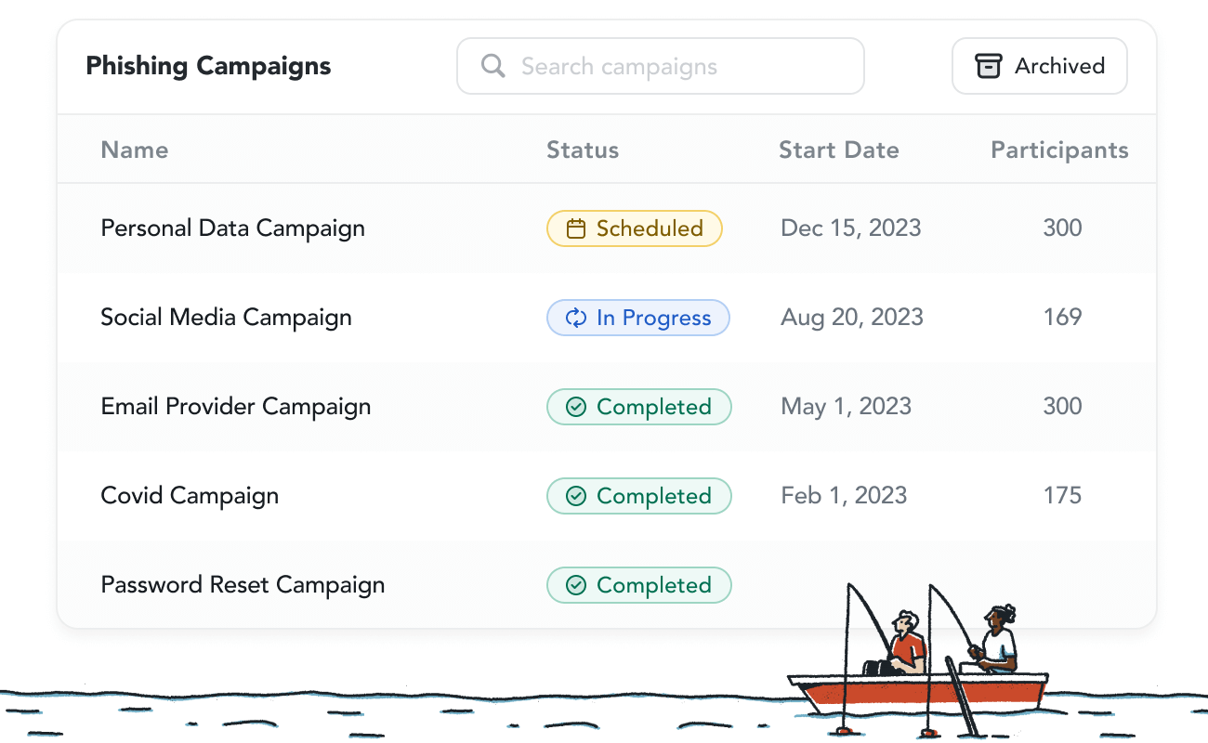Image resolution: width=1208 pixels, height=743 pixels.
Task: Sort by the Start Date column header
Action: click(839, 150)
